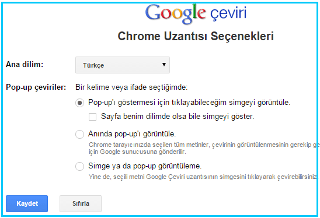Reset options using the Sıfırla button
The width and height of the screenshot is (320, 218).
coord(81,204)
